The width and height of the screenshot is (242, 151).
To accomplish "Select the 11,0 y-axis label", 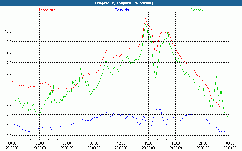I will [8, 21].
